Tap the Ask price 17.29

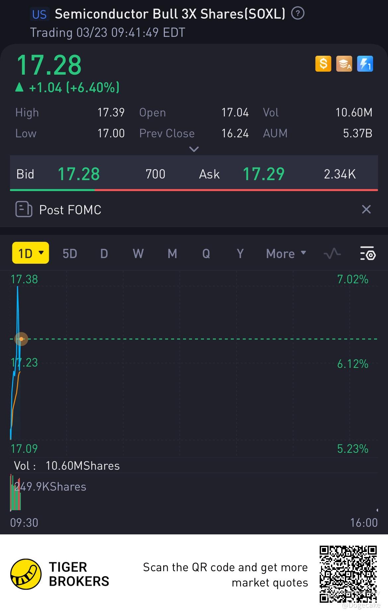pos(264,174)
